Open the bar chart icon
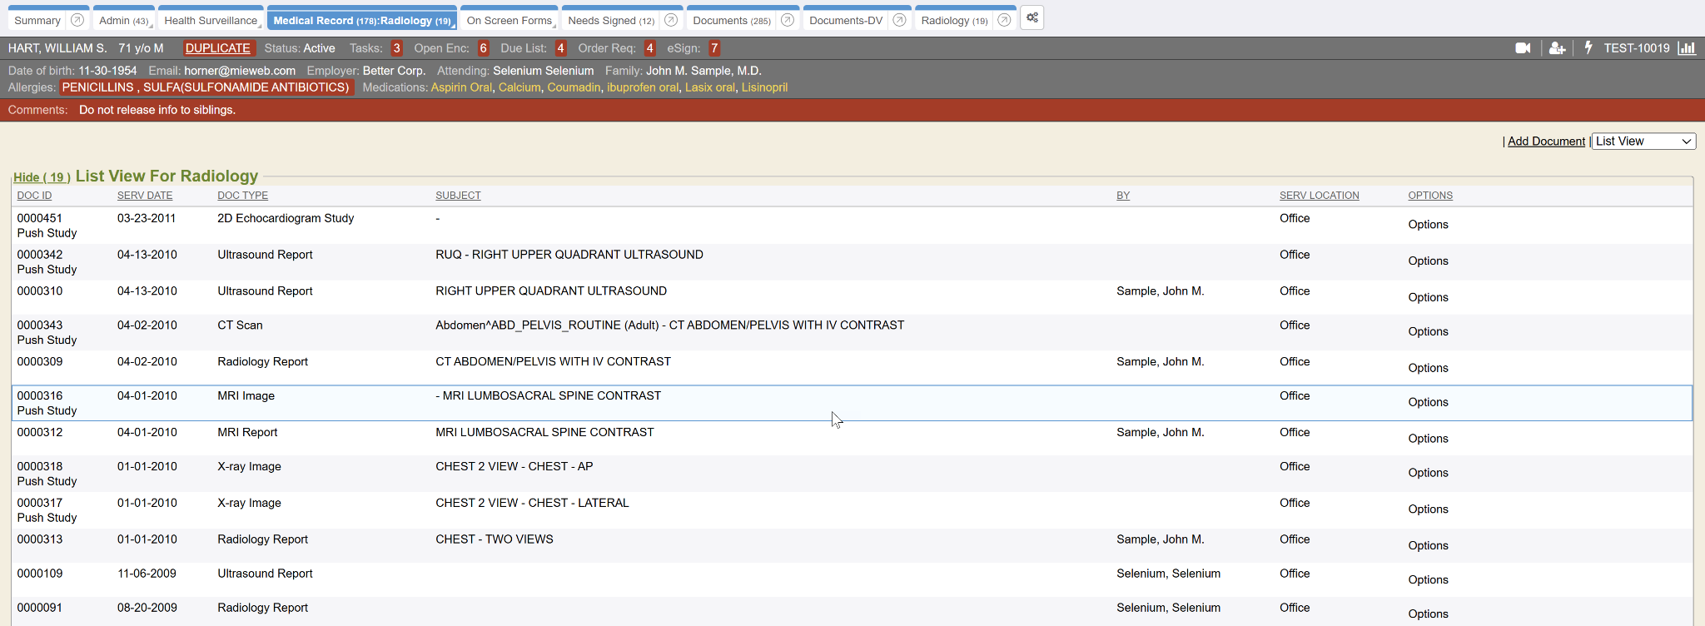The width and height of the screenshot is (1705, 626). [x=1687, y=48]
